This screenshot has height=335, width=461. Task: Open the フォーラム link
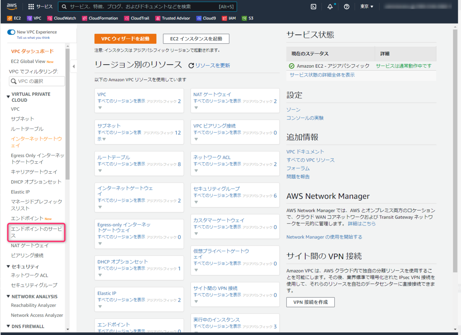(298, 168)
